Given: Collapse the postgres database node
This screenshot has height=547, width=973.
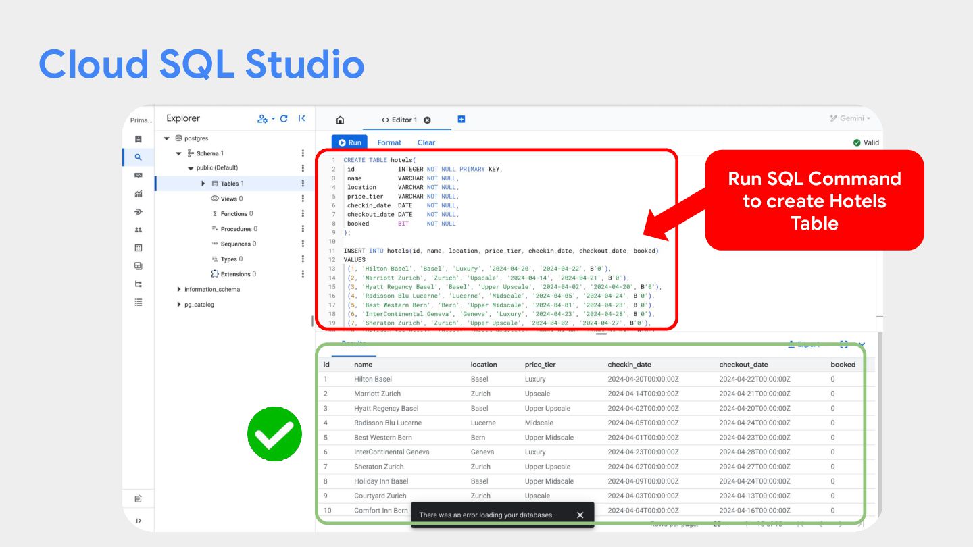Looking at the screenshot, I should [x=167, y=138].
